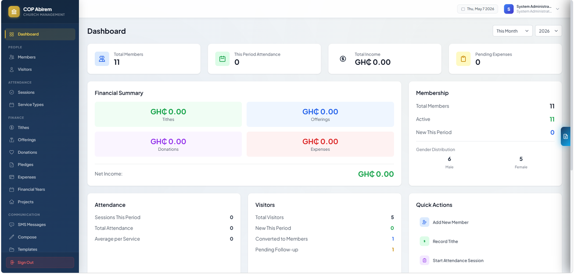
Task: Click the Expenses GH₵ 0.00 red summary card
Action: point(320,144)
